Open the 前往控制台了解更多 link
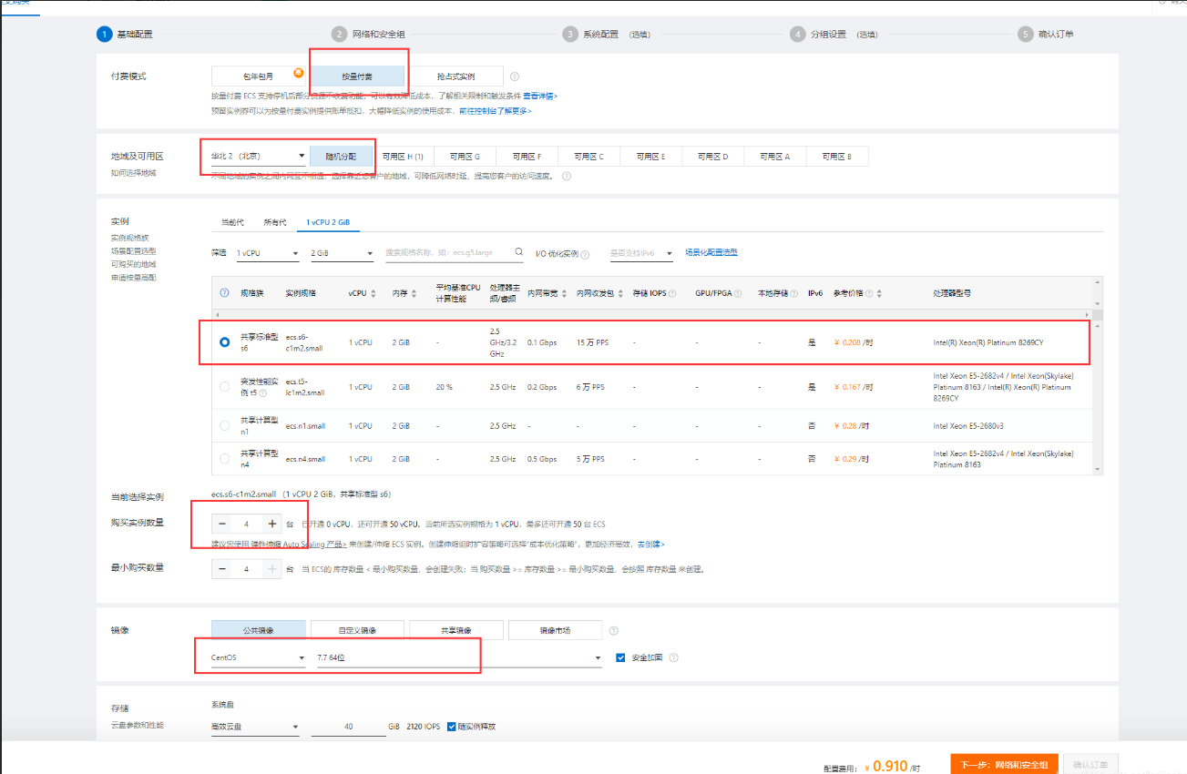The height and width of the screenshot is (774, 1187). pyautogui.click(x=495, y=111)
